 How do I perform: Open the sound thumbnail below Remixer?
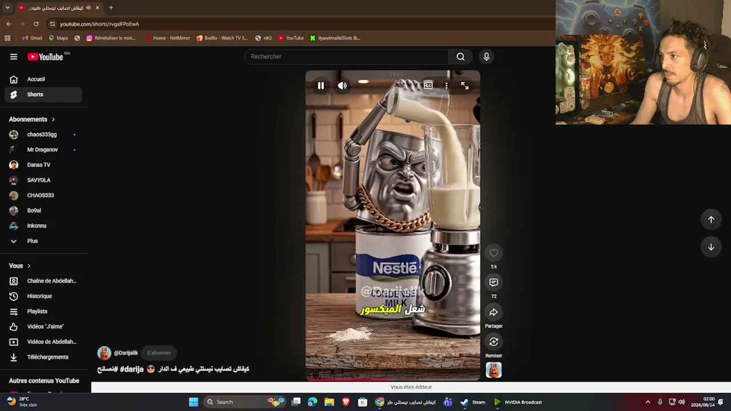[x=493, y=370]
